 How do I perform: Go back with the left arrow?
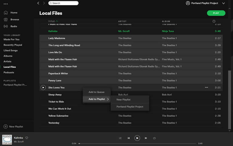click(x=38, y=3)
